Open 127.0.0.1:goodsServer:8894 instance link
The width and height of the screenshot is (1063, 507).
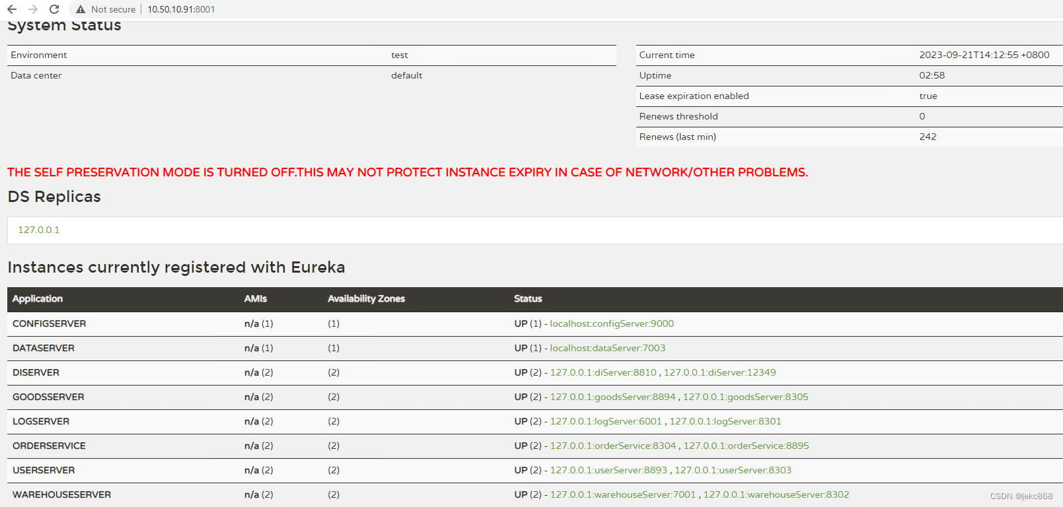[x=613, y=397]
